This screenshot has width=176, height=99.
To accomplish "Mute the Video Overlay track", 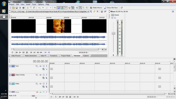I will tap(44, 75).
